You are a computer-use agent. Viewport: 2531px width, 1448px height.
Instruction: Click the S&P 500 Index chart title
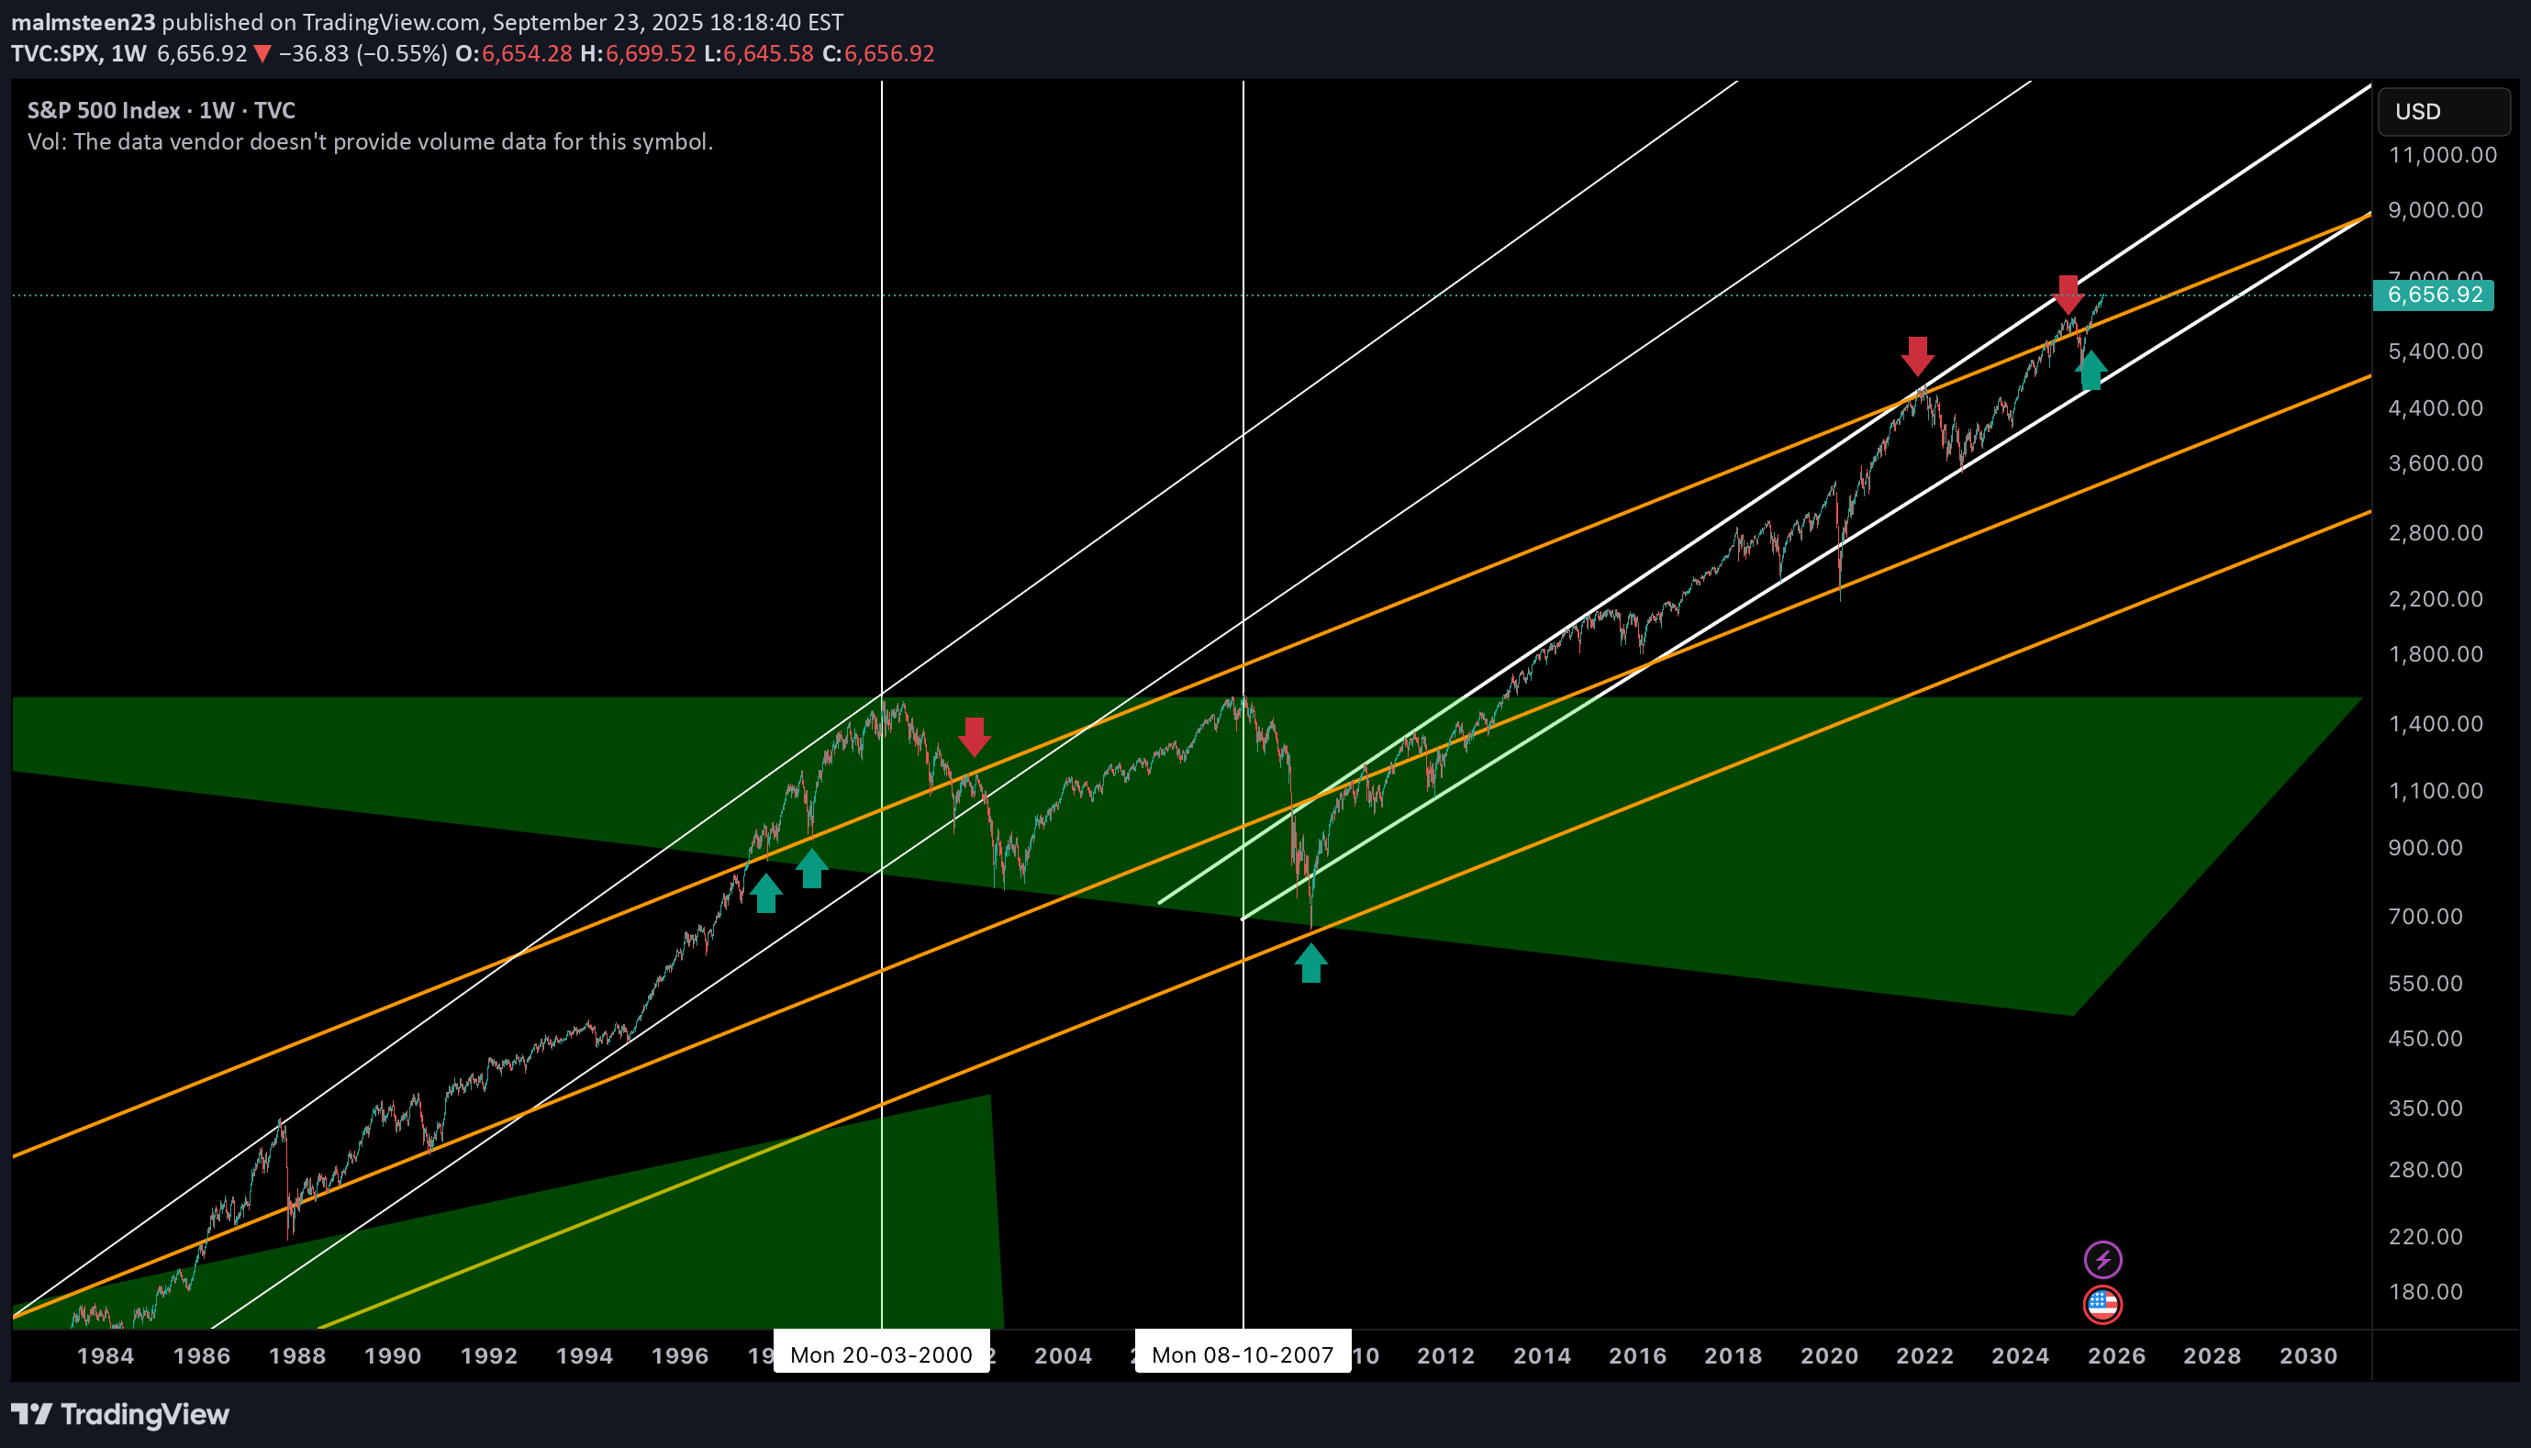pyautogui.click(x=162, y=110)
